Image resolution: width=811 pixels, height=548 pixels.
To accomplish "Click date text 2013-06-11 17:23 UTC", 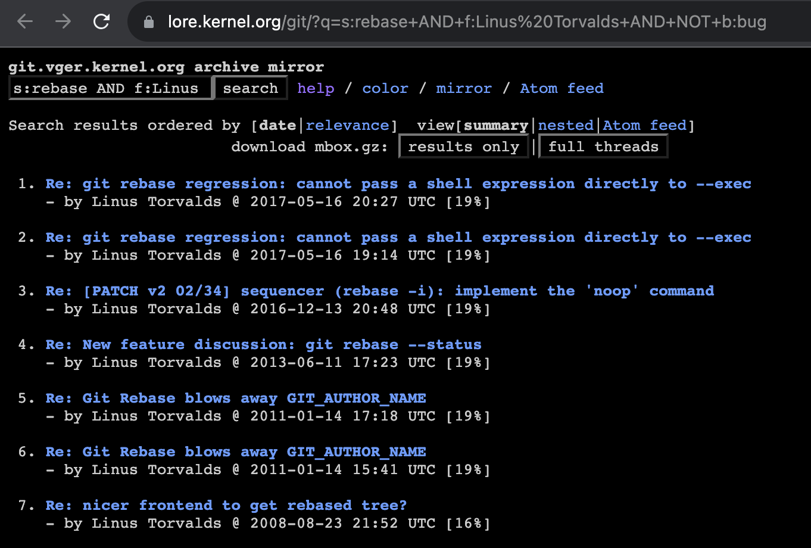I will click(343, 362).
